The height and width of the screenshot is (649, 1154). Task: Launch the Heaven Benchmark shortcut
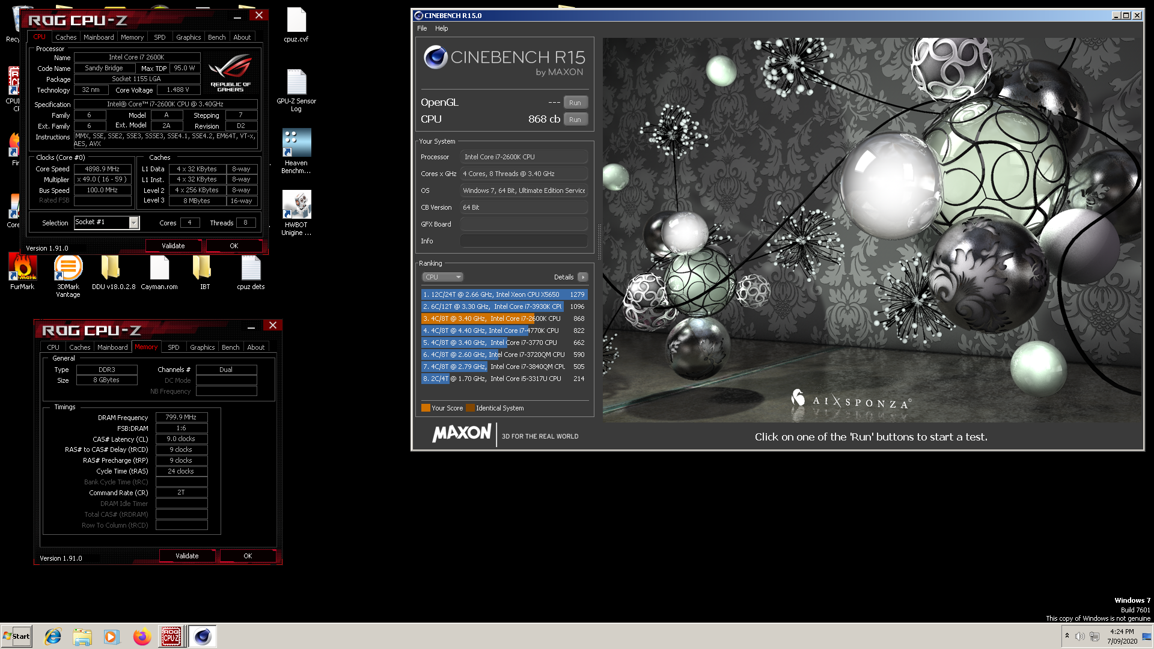click(296, 151)
